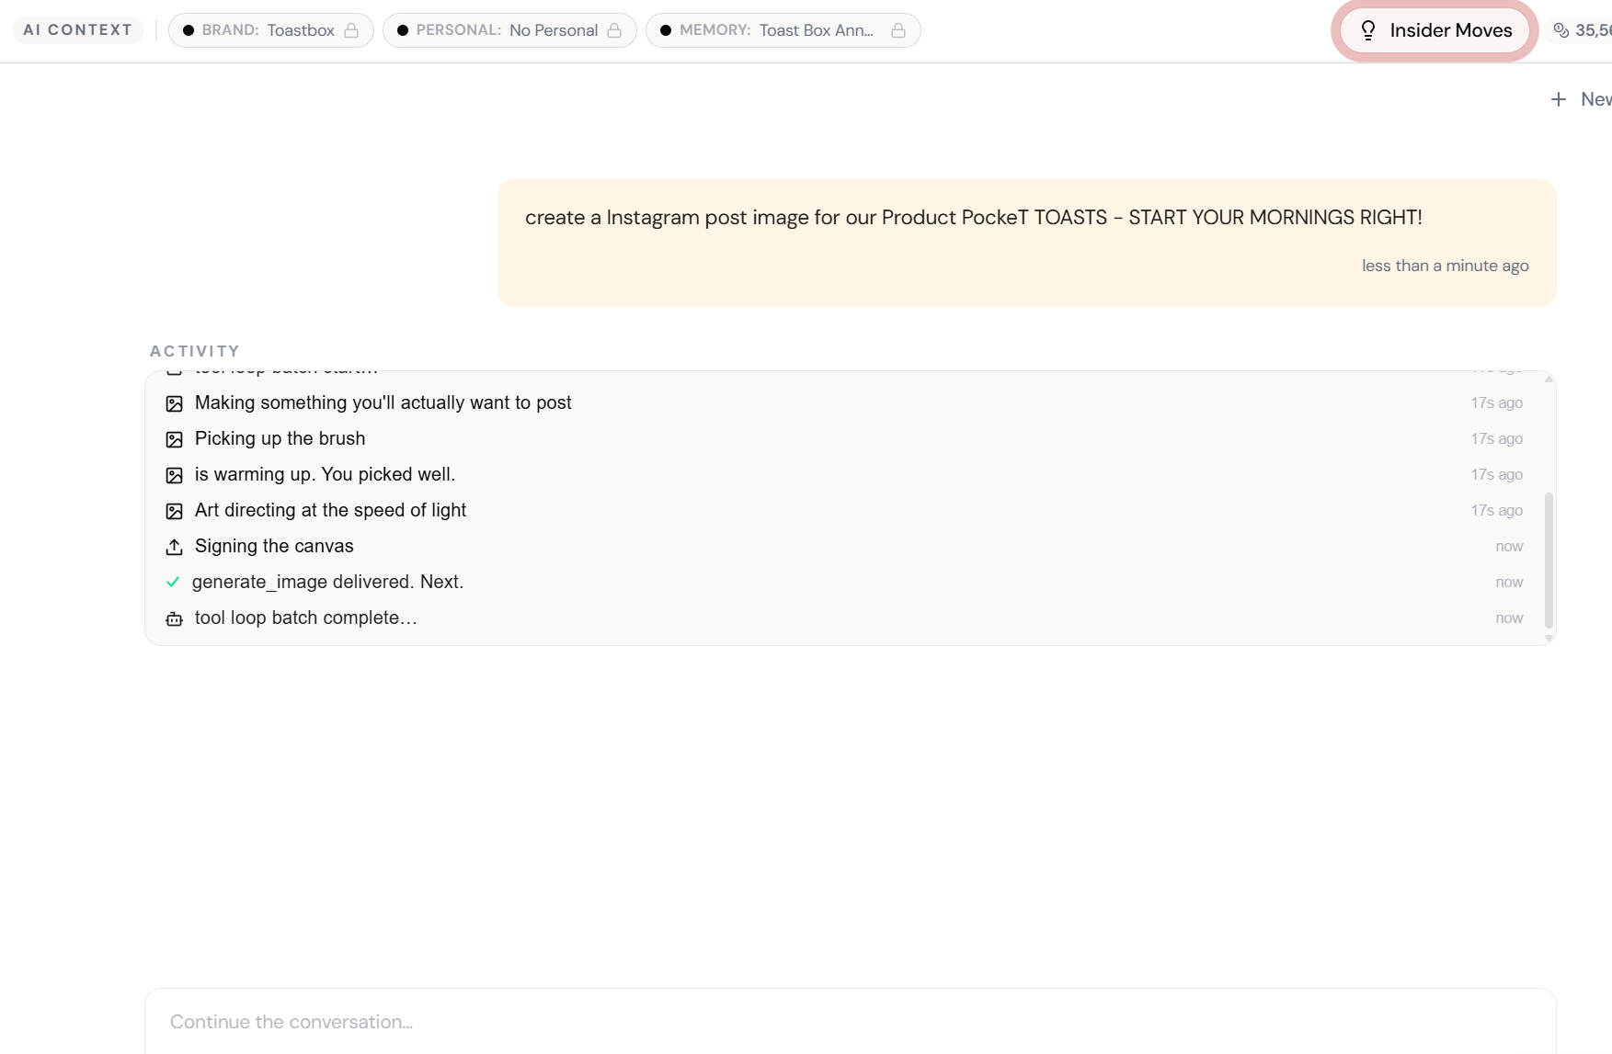Screen dimensions: 1612x1054
Task: Click the lock icon on Personal chip
Action: [614, 30]
